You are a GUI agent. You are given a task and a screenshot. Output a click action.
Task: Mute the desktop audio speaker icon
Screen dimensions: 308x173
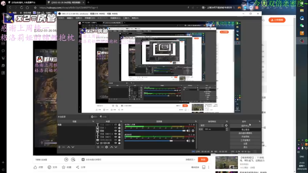pyautogui.click(x=188, y=141)
